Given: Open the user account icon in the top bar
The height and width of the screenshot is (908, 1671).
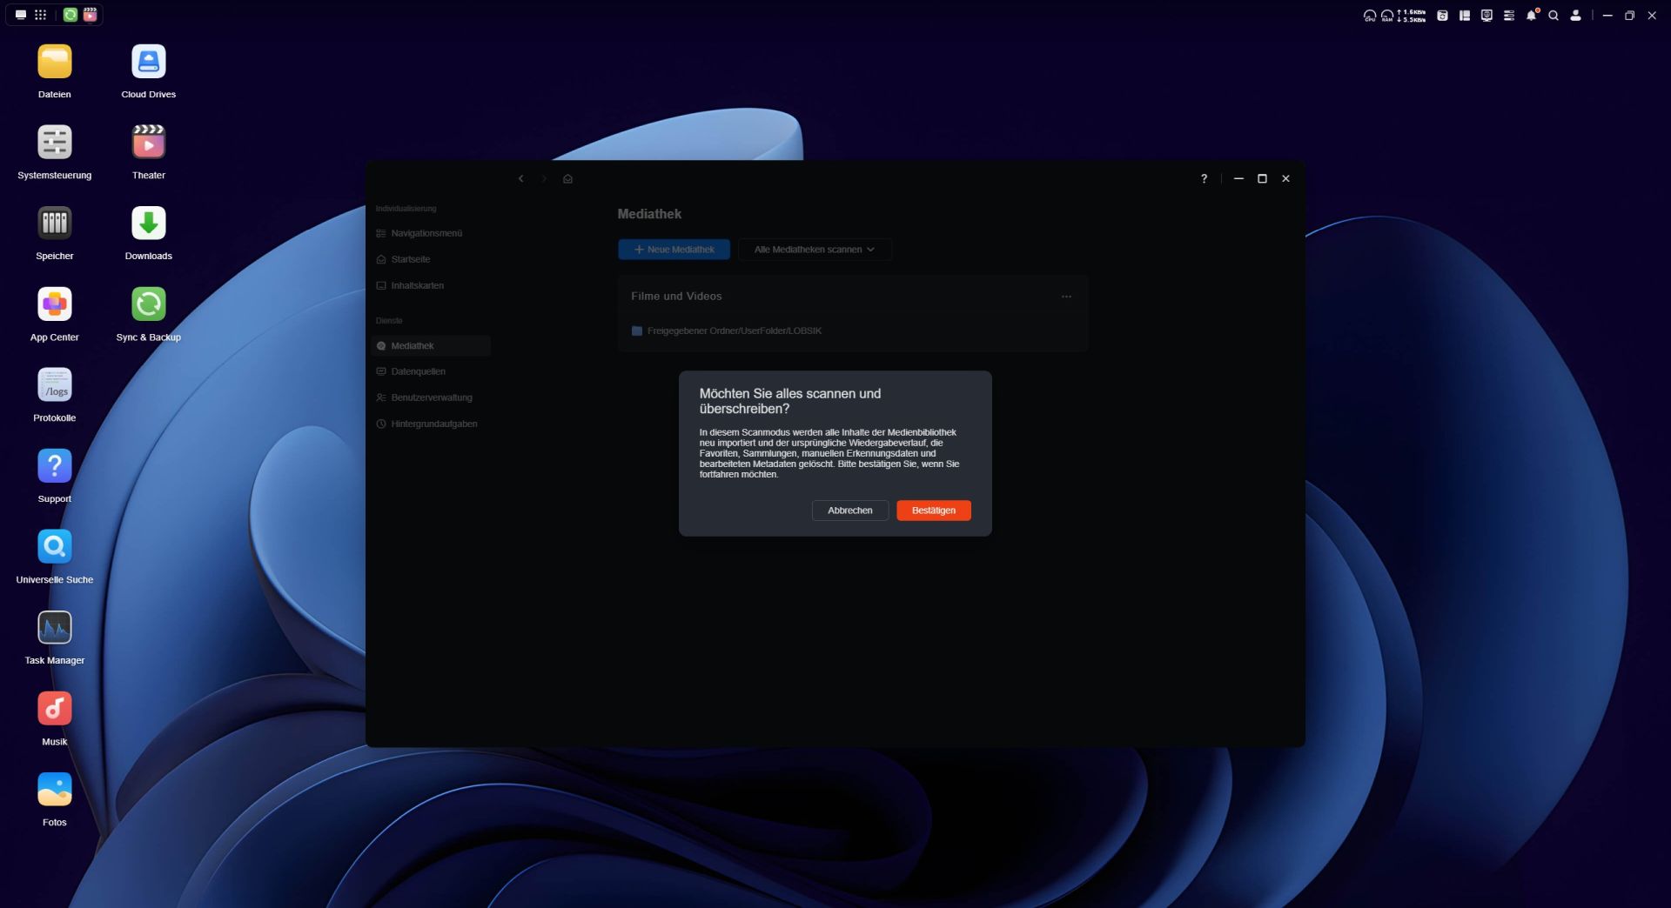Looking at the screenshot, I should click(1575, 16).
